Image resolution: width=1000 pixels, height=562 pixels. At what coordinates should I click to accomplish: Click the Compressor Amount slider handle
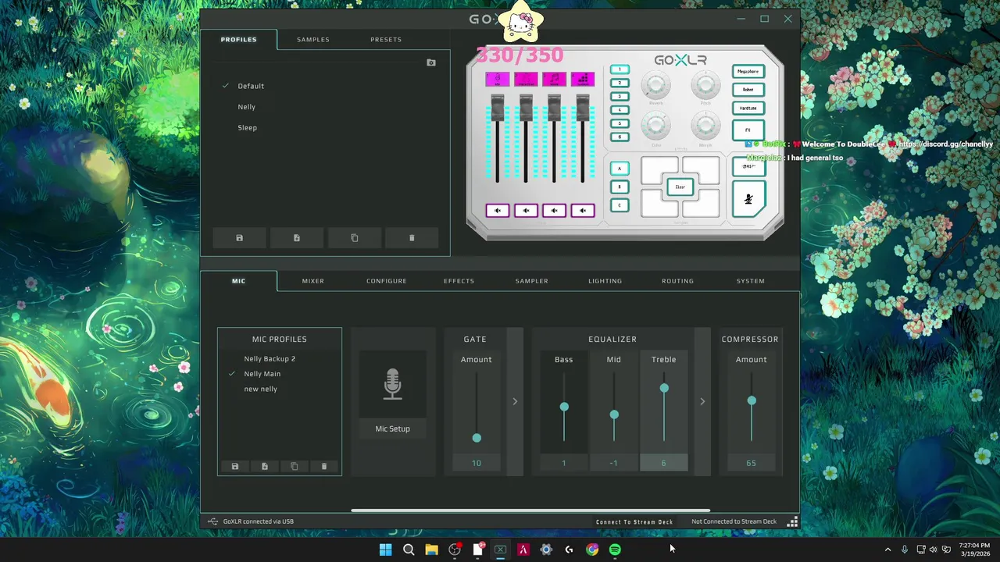pos(752,400)
